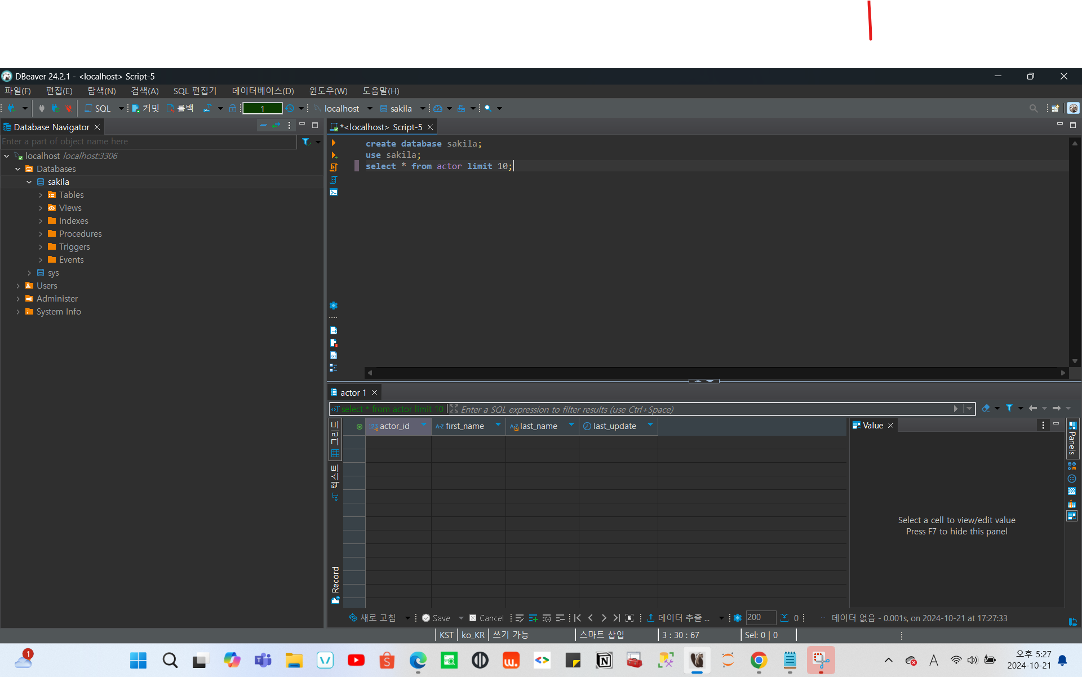Collapse the Databases folder node

[x=17, y=169]
